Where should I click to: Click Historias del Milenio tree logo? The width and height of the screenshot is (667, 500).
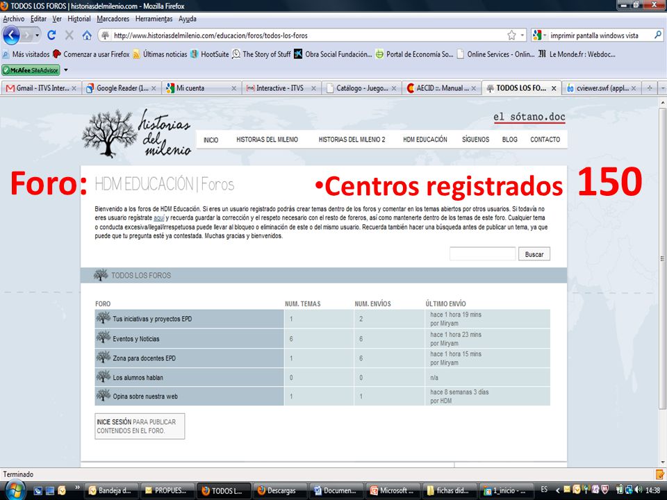tap(136, 133)
